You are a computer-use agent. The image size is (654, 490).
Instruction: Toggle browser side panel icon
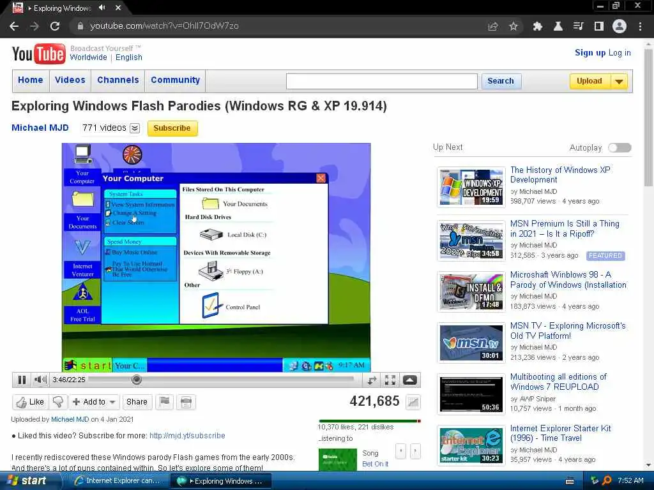(599, 26)
